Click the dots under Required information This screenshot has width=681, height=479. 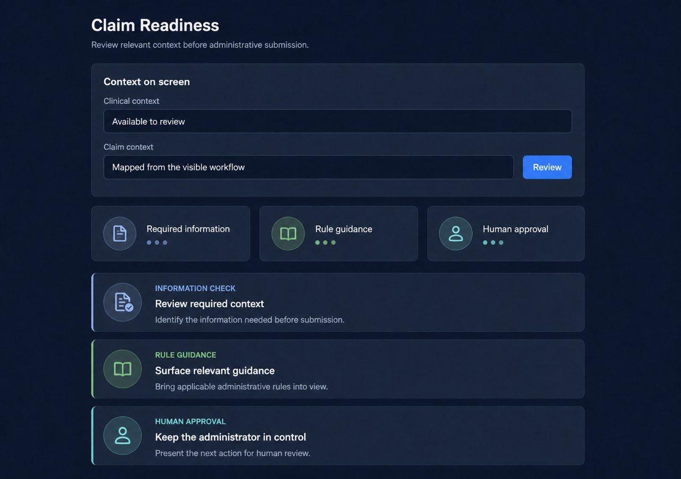click(x=157, y=243)
